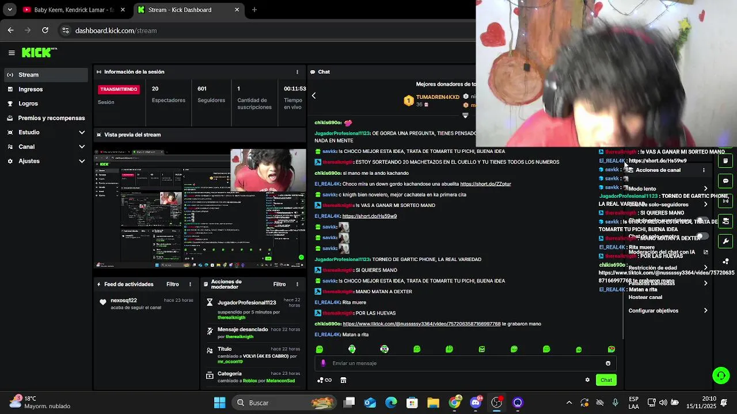Click the purple microphone icon in chat input
The image size is (737, 414).
[x=323, y=363]
